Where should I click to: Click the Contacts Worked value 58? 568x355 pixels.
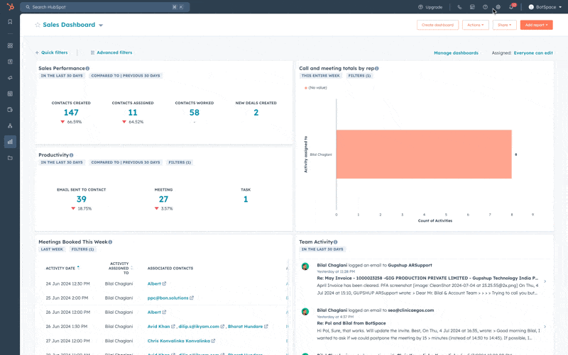(194, 113)
